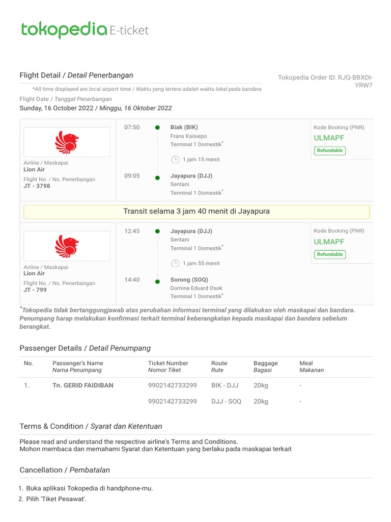Click the ULMAPF booking code for the Biak flight
This screenshot has height=522, width=391.
click(x=329, y=138)
